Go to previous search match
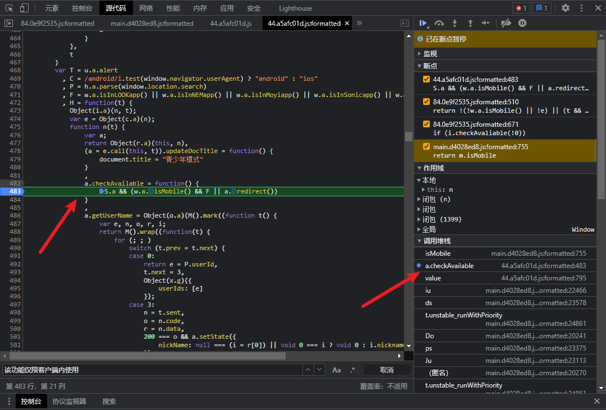Viewport: 606px width, 410px height. (308, 370)
